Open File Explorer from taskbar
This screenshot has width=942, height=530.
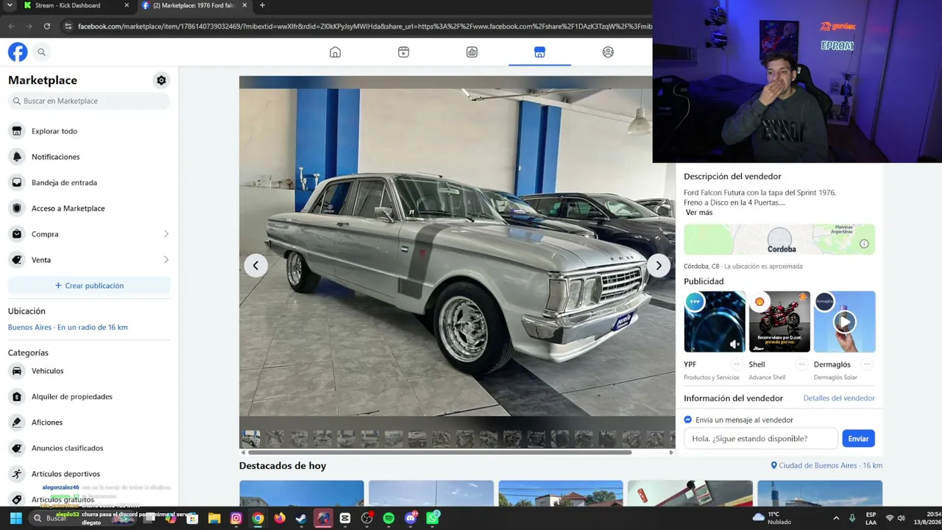[x=214, y=518]
